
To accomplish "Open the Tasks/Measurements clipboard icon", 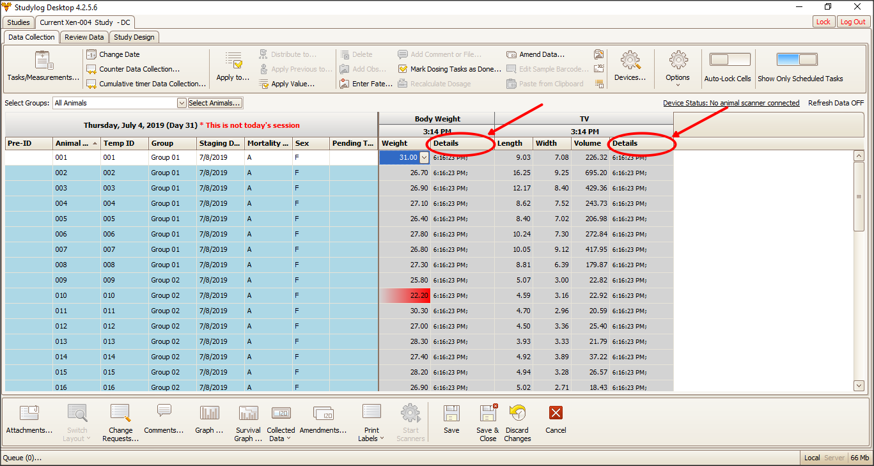I will [x=43, y=61].
